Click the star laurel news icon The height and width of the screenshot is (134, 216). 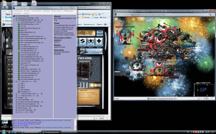tap(91, 42)
